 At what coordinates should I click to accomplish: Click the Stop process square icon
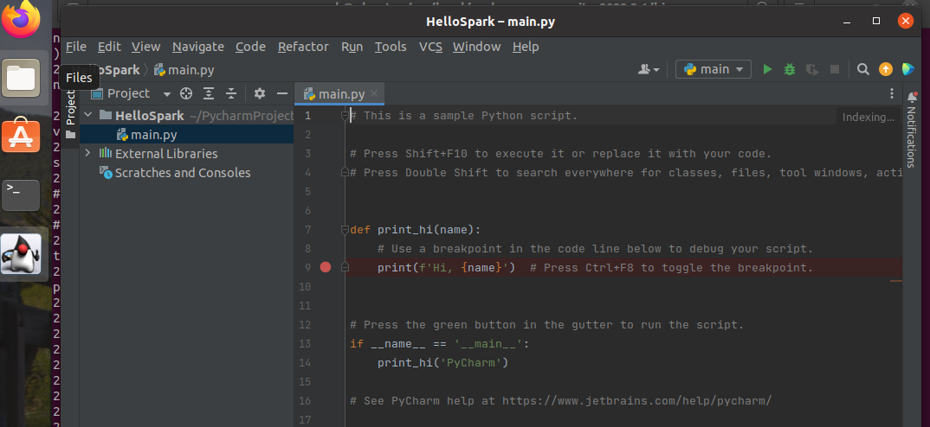835,69
